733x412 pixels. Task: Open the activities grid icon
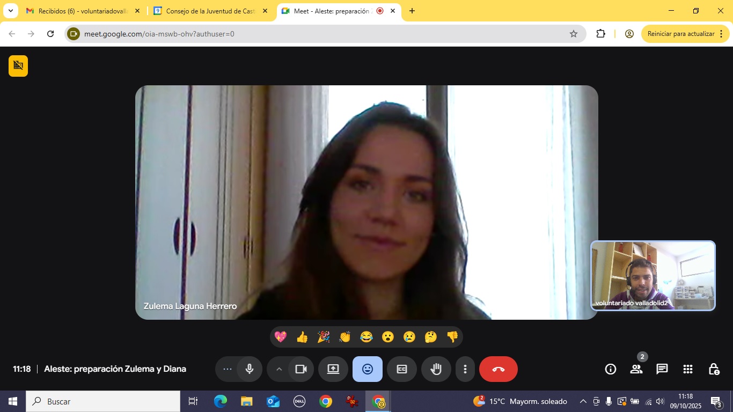pos(688,369)
